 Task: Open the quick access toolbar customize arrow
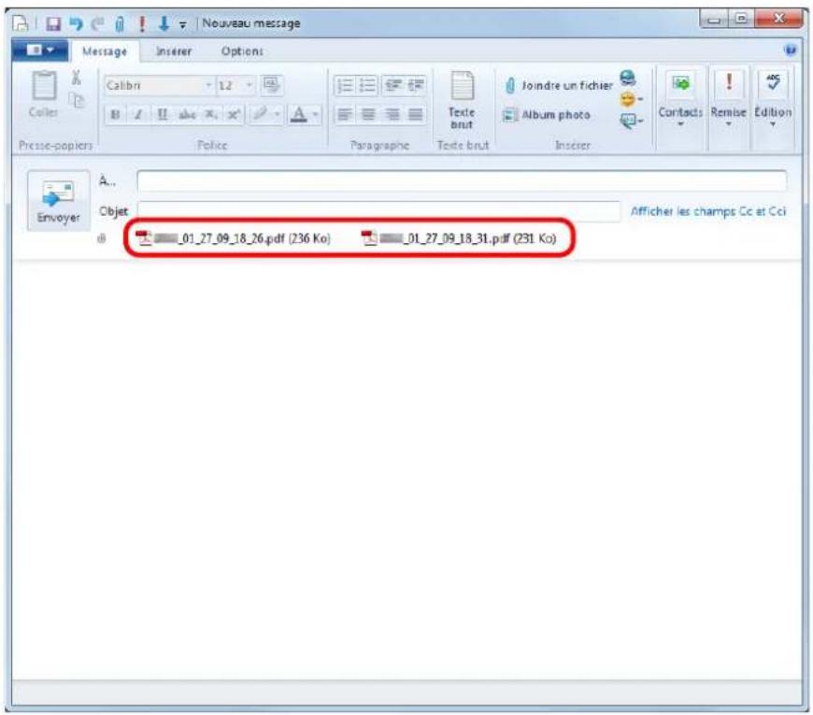pyautogui.click(x=182, y=24)
